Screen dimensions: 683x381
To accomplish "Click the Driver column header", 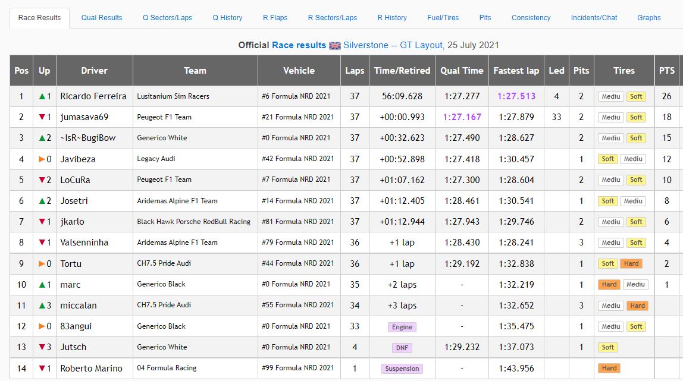I will coord(94,71).
